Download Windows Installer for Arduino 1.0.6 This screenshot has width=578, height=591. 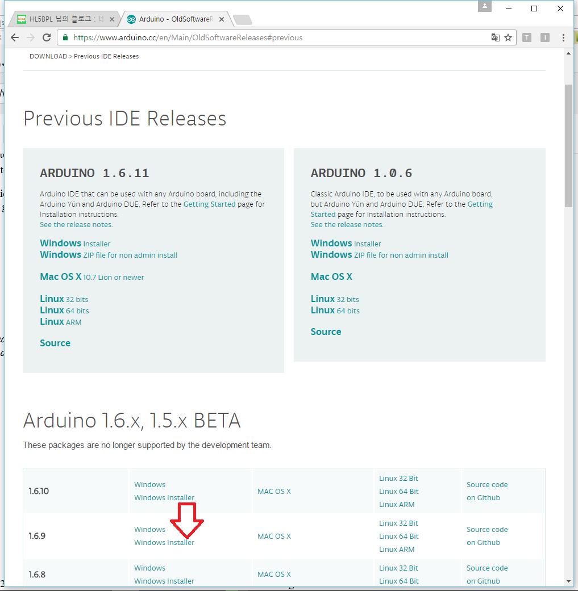[x=346, y=243]
